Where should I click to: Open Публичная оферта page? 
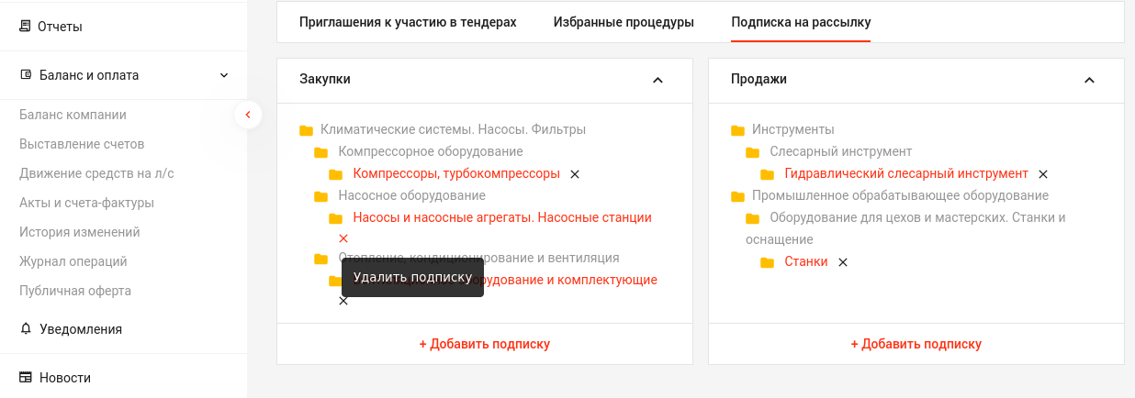pyautogui.click(x=75, y=291)
